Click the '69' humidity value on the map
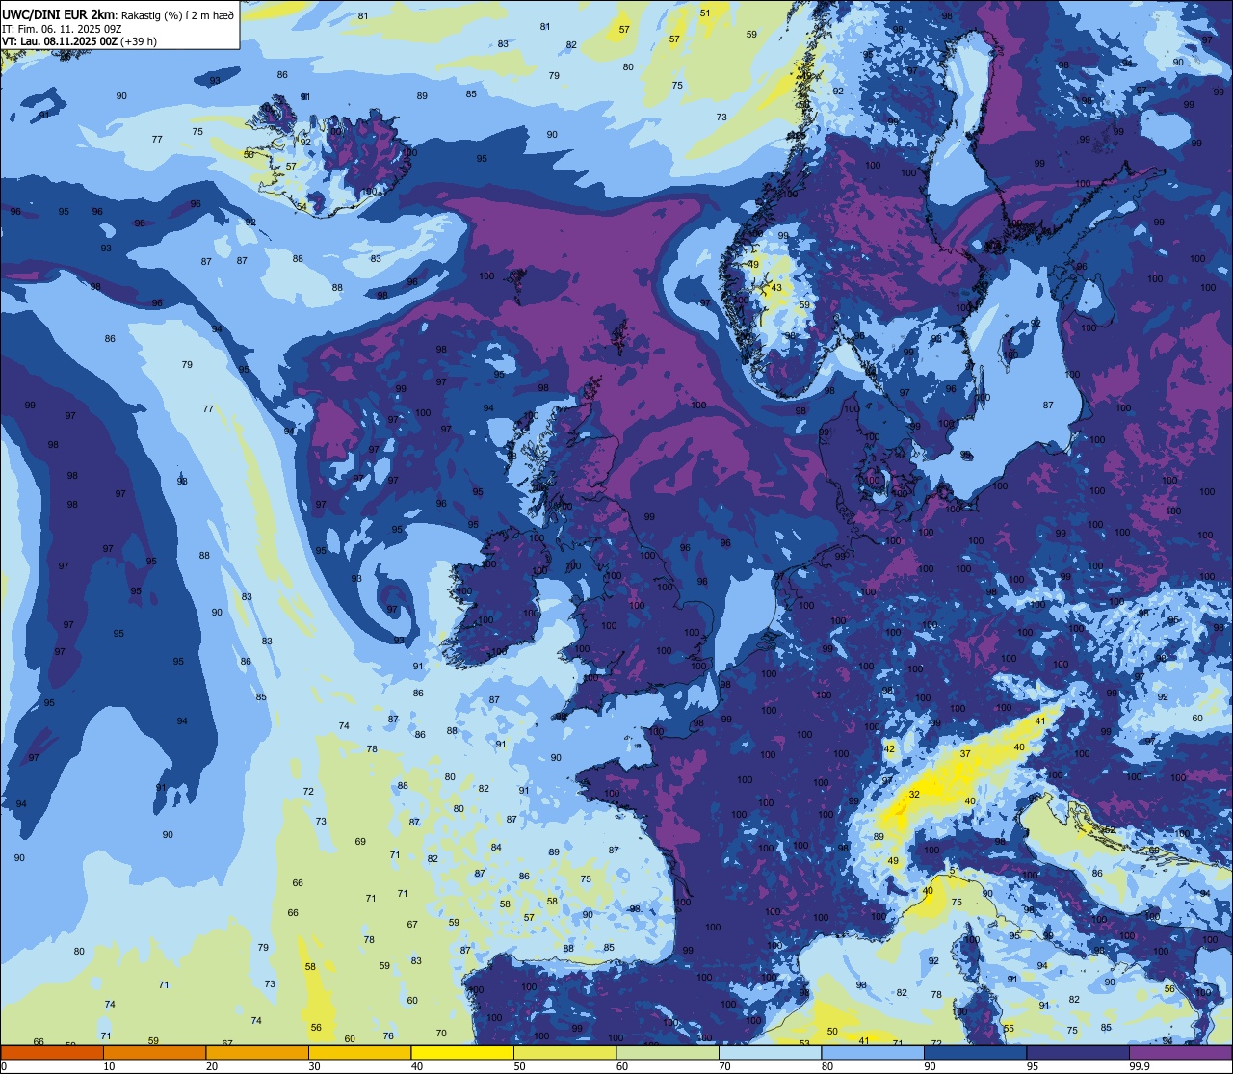Screen dimensions: 1233x1074 (x=360, y=841)
